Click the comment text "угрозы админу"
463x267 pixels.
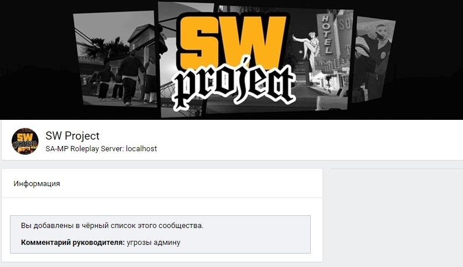click(x=153, y=243)
